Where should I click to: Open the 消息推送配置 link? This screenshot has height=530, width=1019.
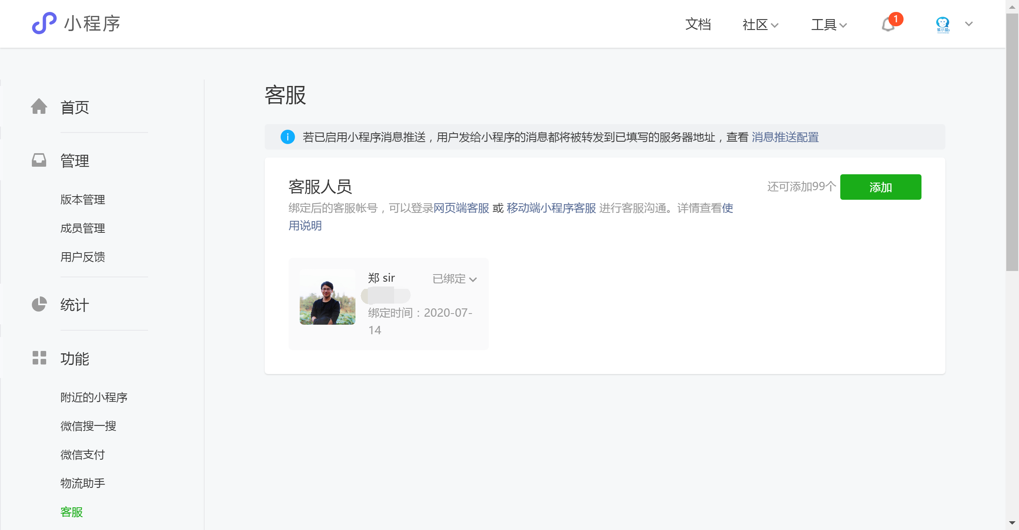pyautogui.click(x=785, y=137)
